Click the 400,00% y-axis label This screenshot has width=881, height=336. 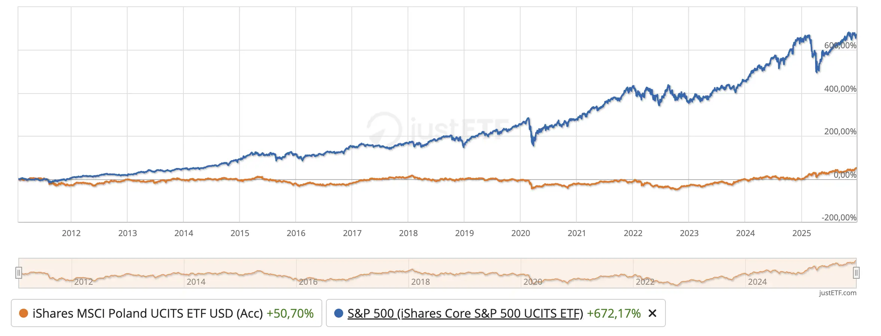[840, 89]
